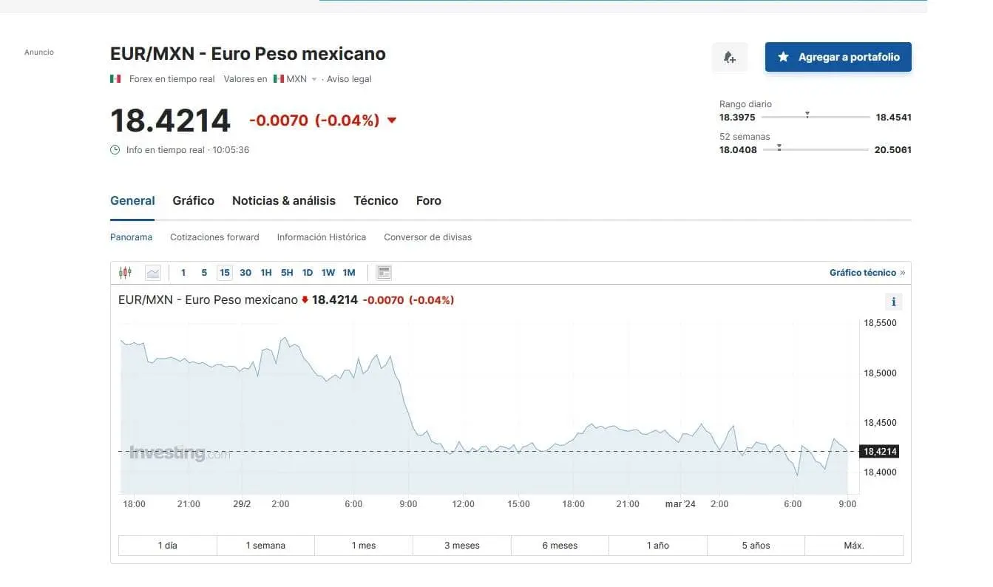The width and height of the screenshot is (993, 587).
Task: Click the red down-triangle by -0.04%
Action: click(392, 121)
